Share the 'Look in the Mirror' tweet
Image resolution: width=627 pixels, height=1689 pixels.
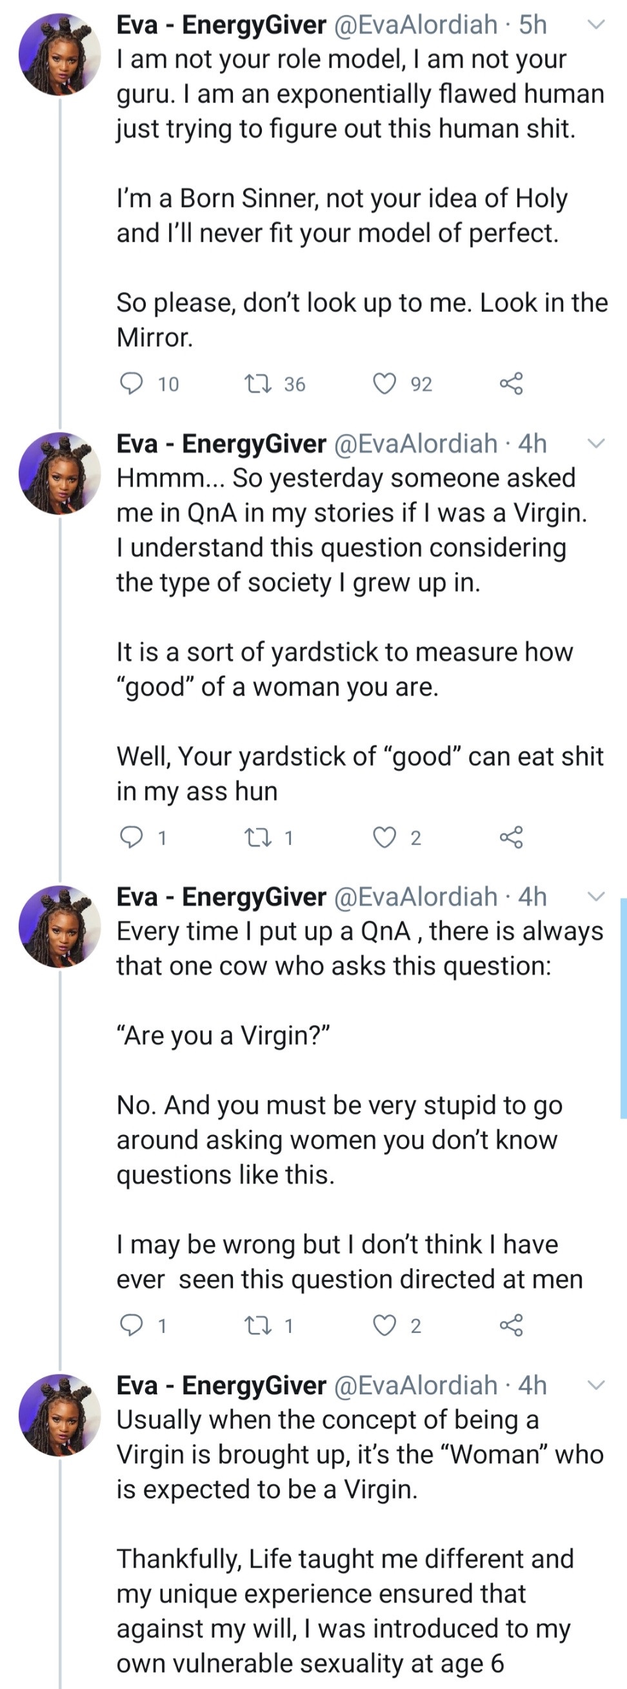point(511,383)
